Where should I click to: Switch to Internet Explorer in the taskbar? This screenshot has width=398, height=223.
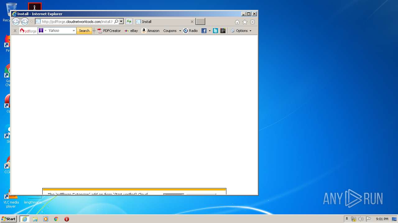(25, 219)
